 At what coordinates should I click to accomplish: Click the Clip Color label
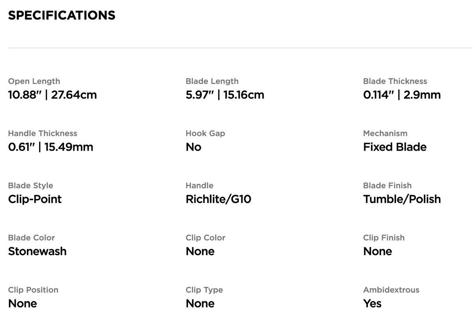point(205,238)
